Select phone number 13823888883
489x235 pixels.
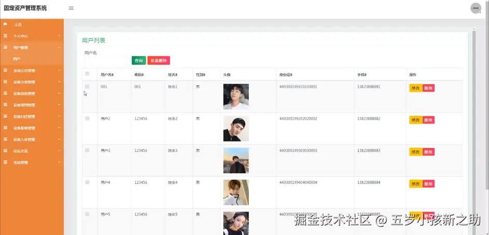pos(369,150)
